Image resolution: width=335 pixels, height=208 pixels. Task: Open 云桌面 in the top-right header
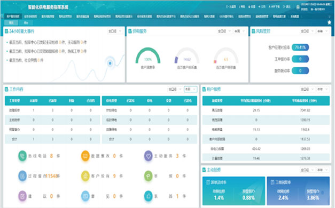[231, 6]
